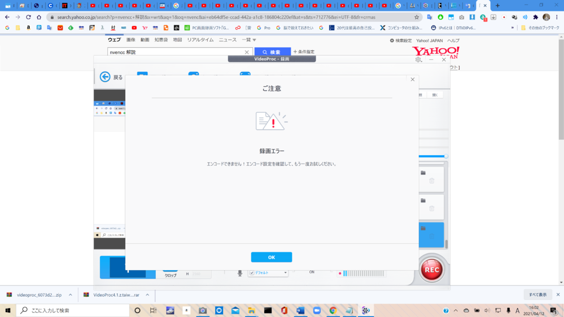Bookmark this page with star icon

pyautogui.click(x=417, y=17)
